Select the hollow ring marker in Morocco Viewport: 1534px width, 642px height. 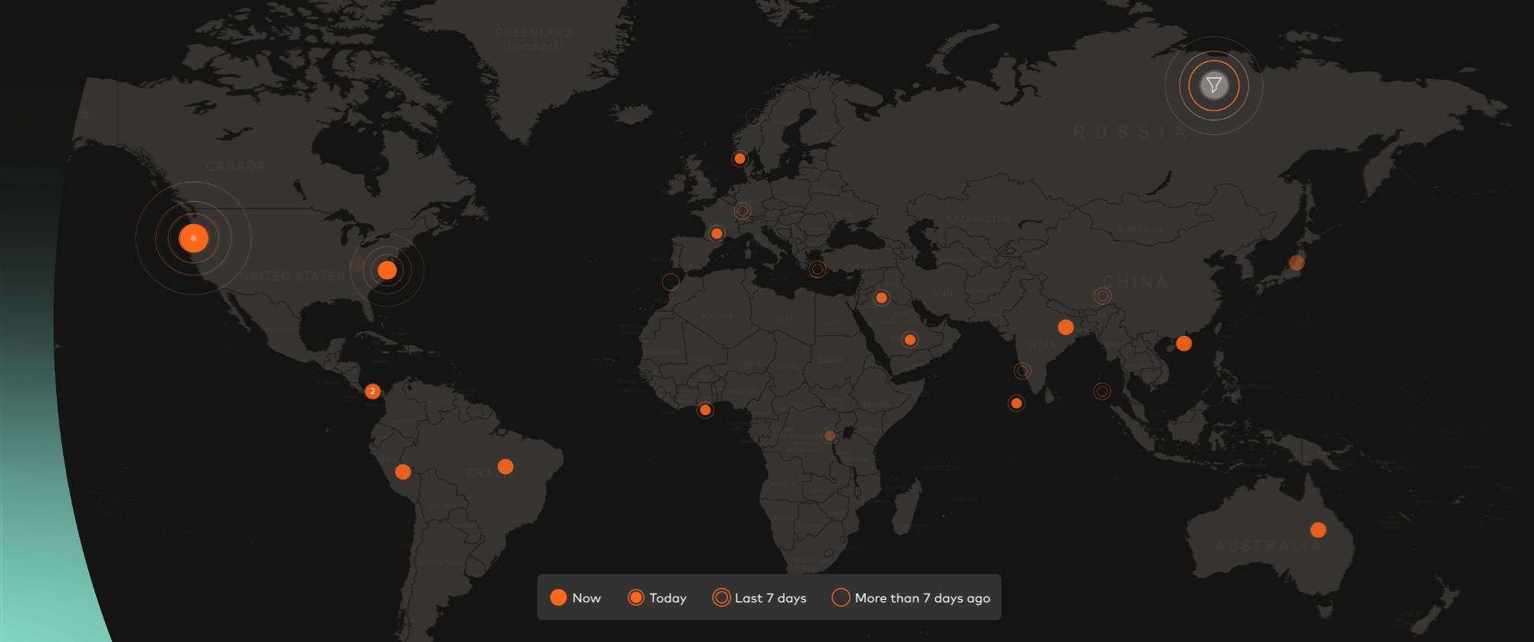coord(670,281)
